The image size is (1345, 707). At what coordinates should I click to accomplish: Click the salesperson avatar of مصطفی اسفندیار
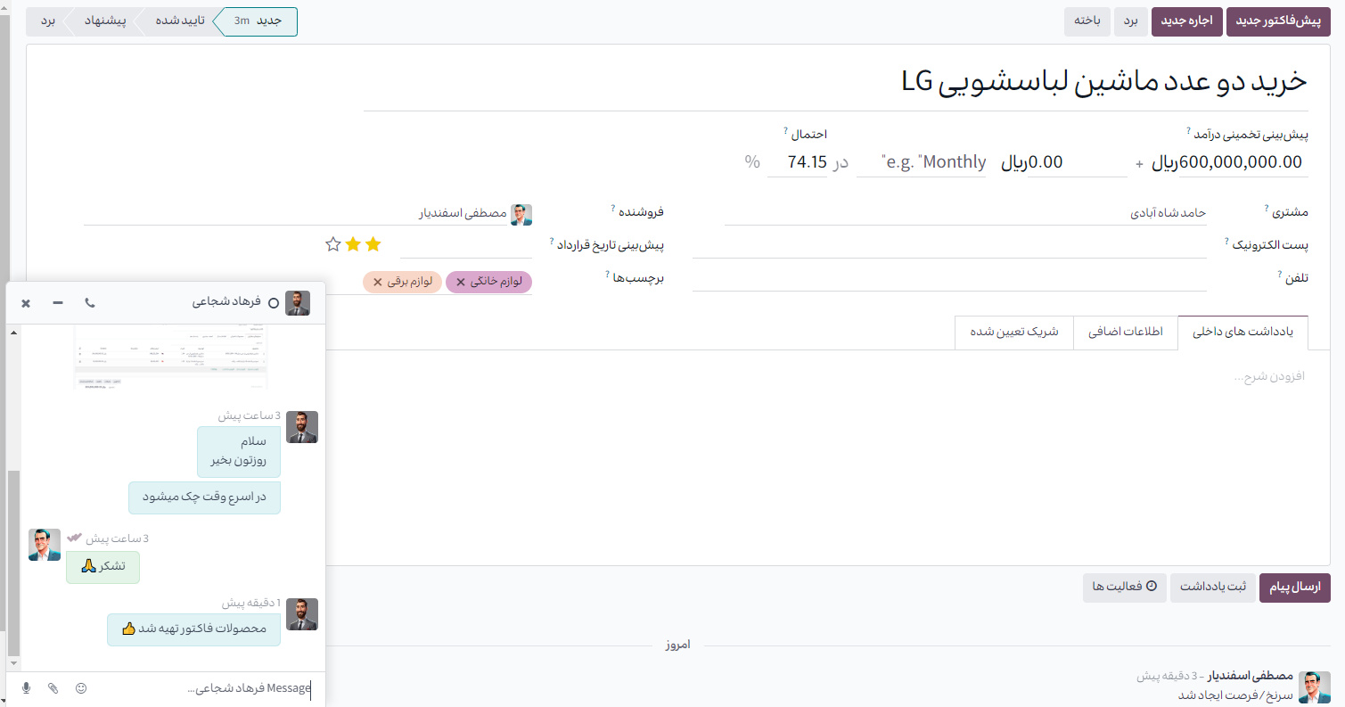[x=521, y=214]
